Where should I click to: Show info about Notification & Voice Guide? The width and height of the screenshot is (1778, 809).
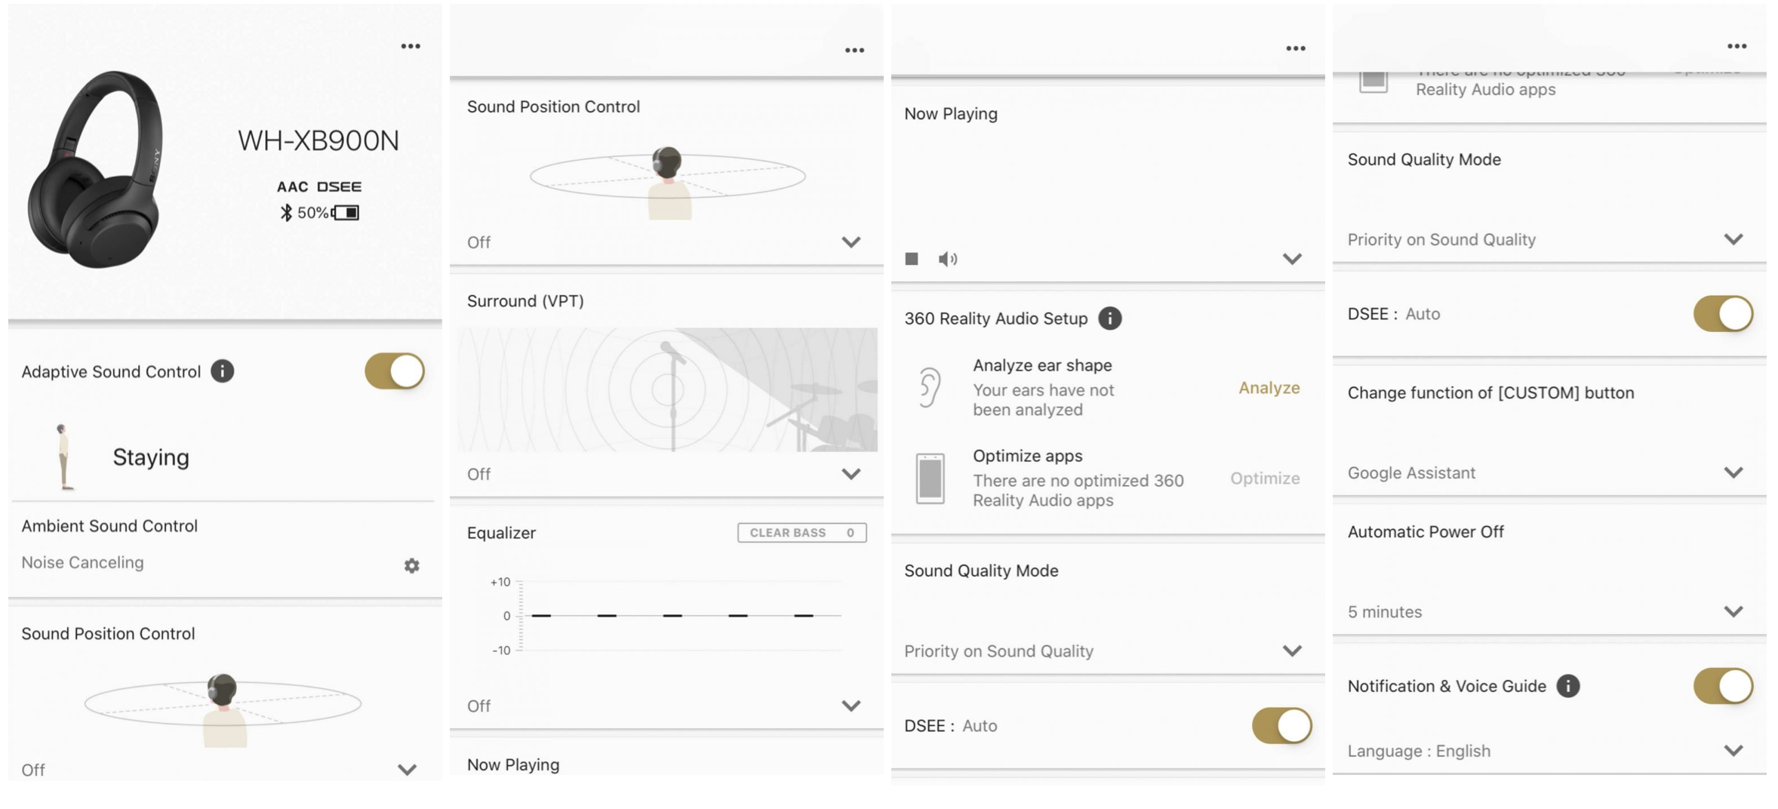click(1568, 686)
